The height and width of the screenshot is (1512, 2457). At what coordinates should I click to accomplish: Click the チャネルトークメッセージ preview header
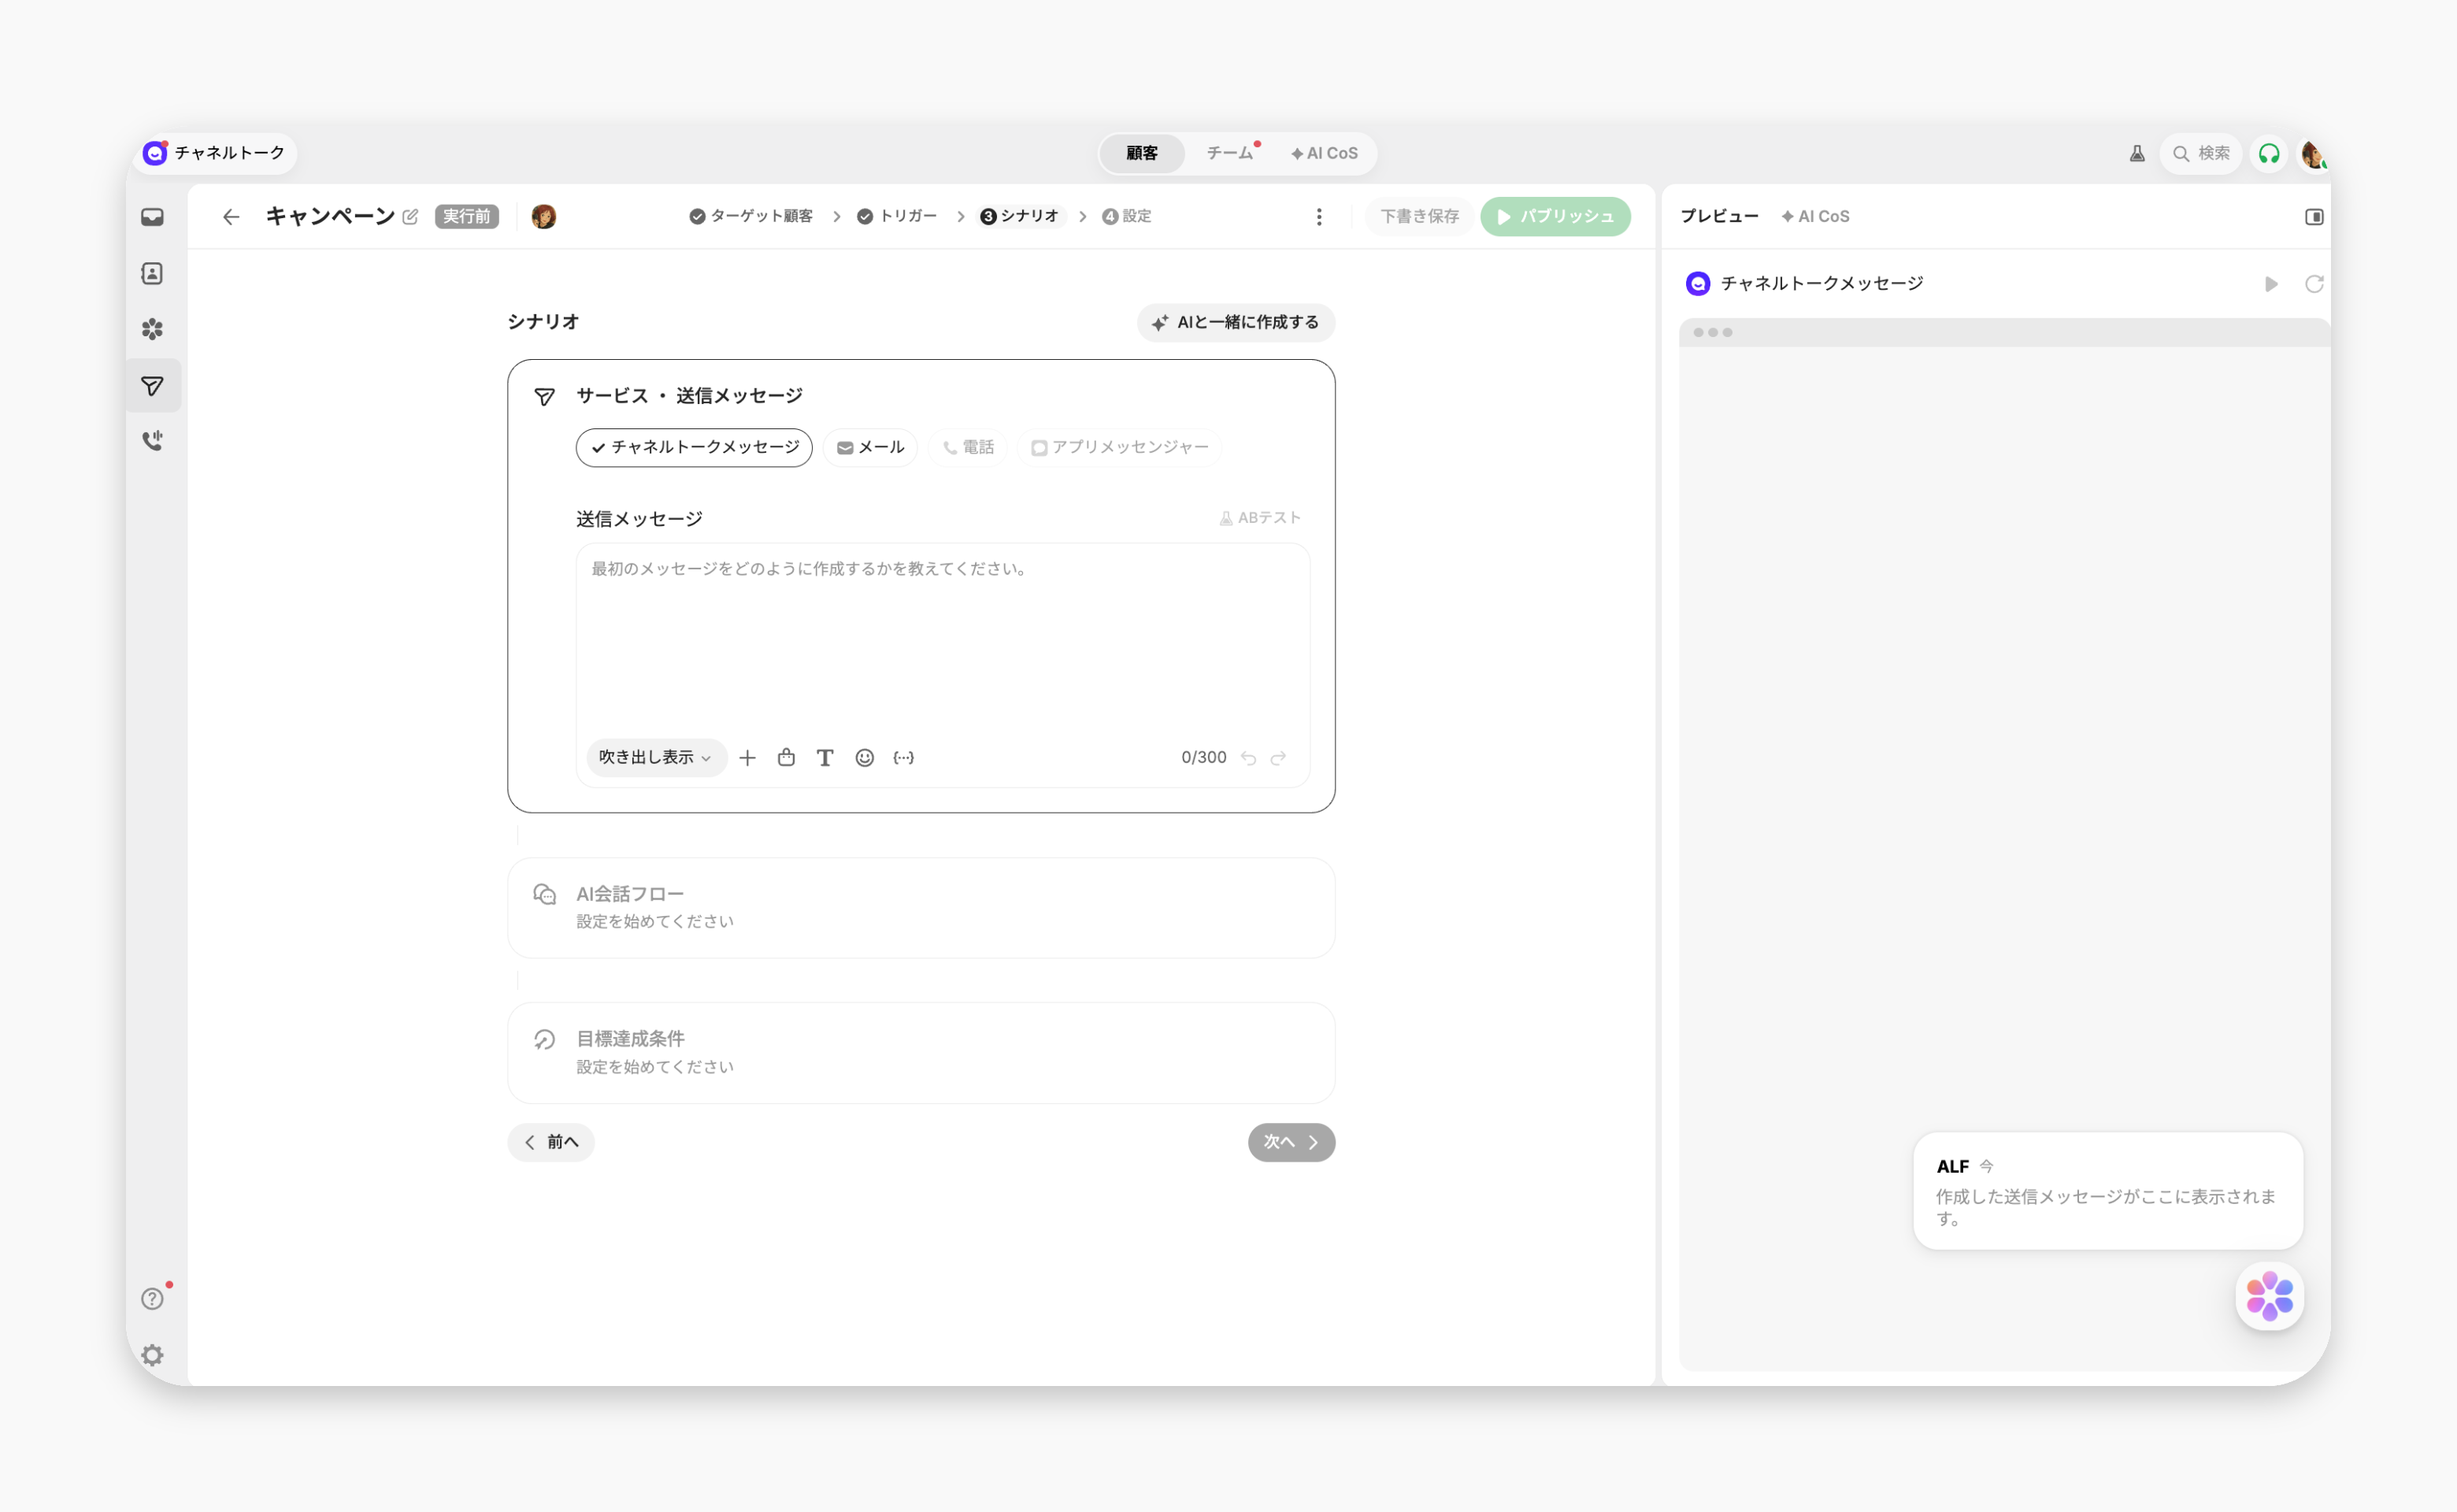point(1822,284)
